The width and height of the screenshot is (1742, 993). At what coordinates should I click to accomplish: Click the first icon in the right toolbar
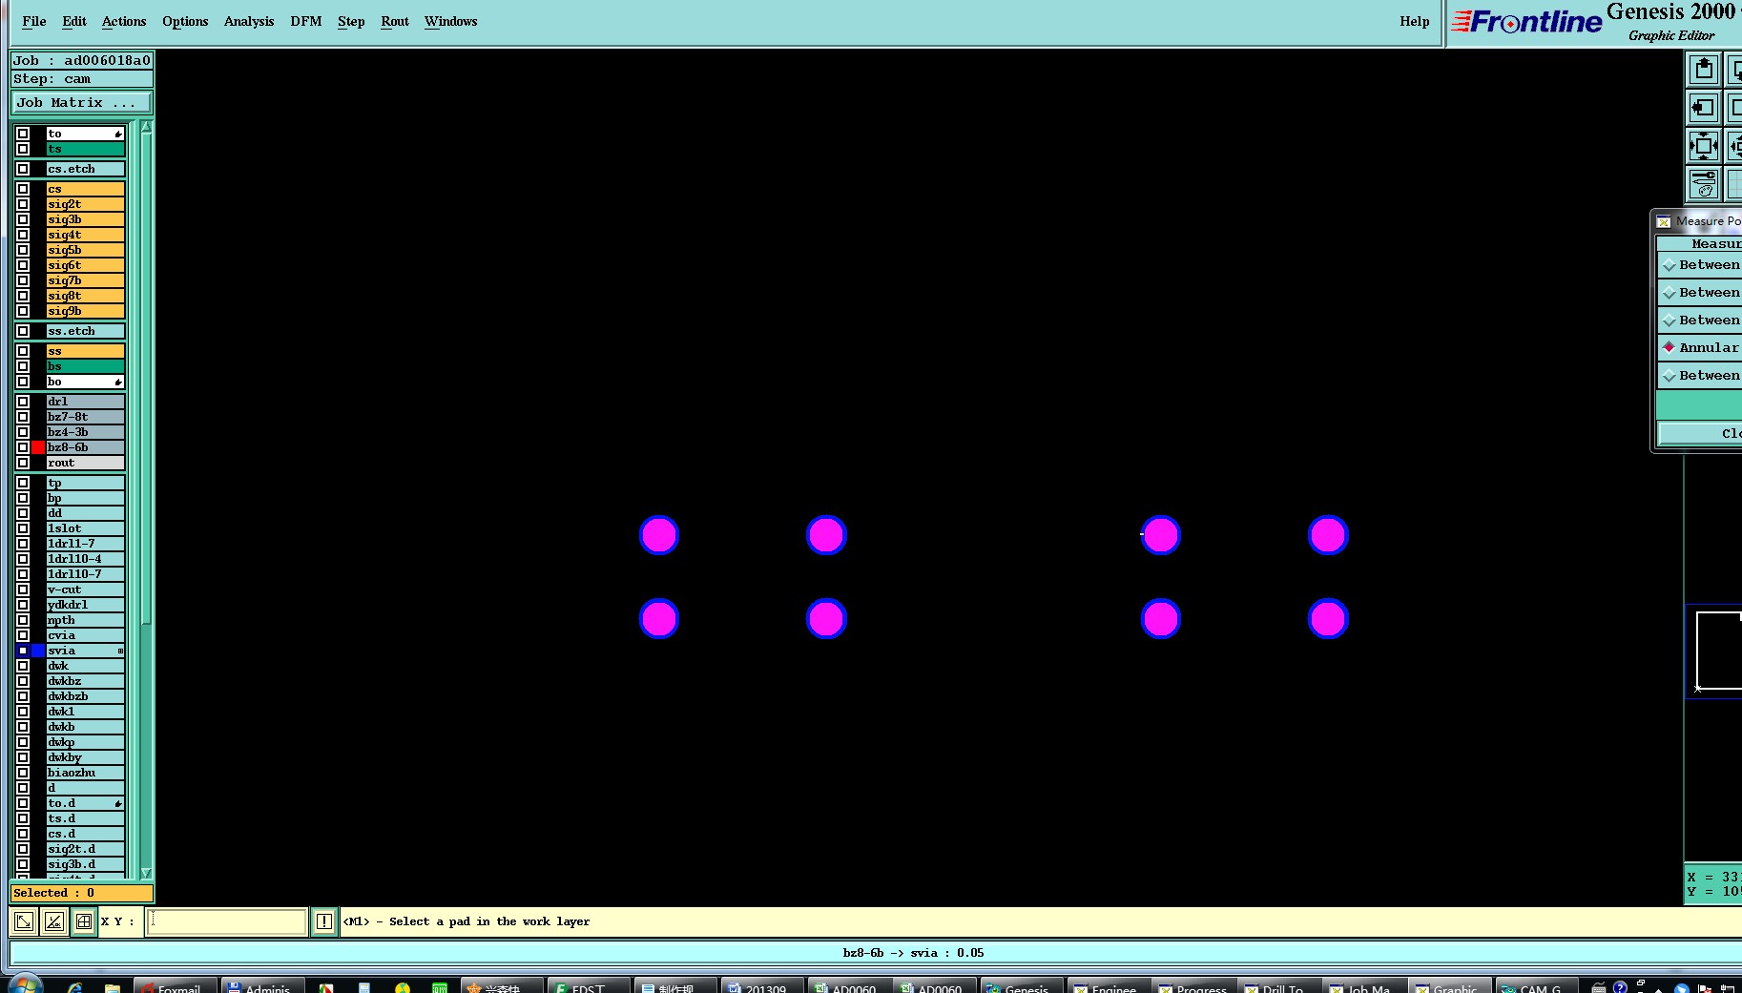(x=1704, y=70)
